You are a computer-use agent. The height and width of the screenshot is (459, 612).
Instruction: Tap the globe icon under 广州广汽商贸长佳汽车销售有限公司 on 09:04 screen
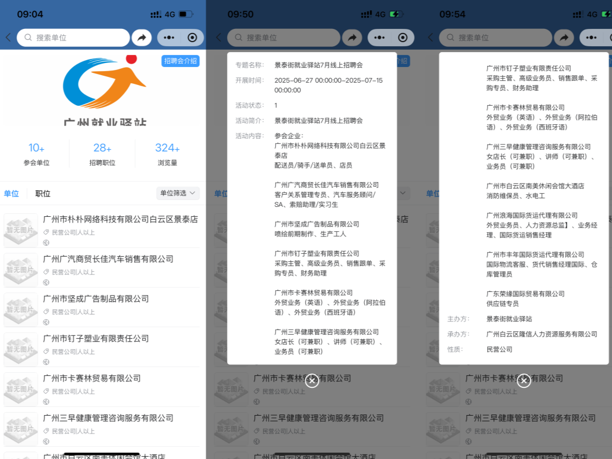coord(46,282)
